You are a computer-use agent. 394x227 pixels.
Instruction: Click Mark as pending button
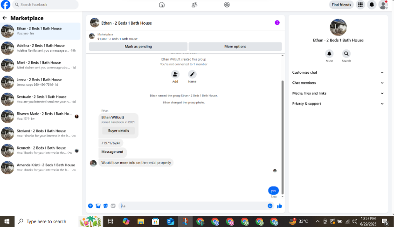[138, 47]
